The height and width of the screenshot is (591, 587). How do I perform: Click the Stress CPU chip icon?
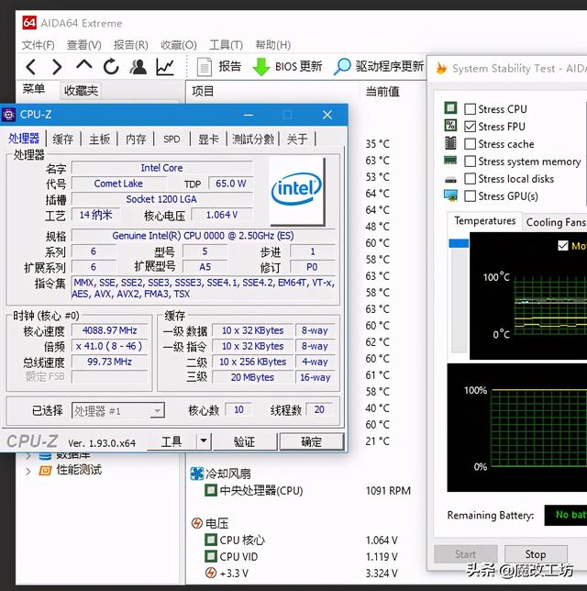pyautogui.click(x=450, y=108)
